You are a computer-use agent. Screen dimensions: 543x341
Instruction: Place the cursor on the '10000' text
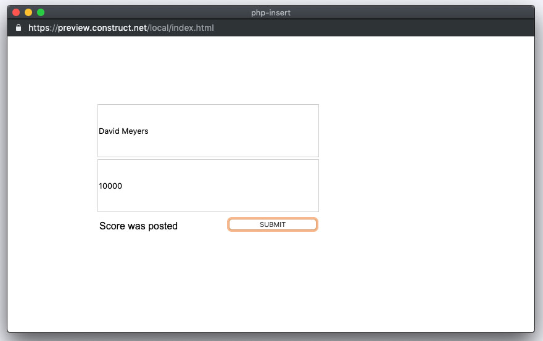pos(110,186)
